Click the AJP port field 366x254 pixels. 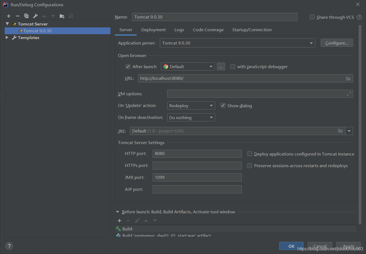pos(197,189)
